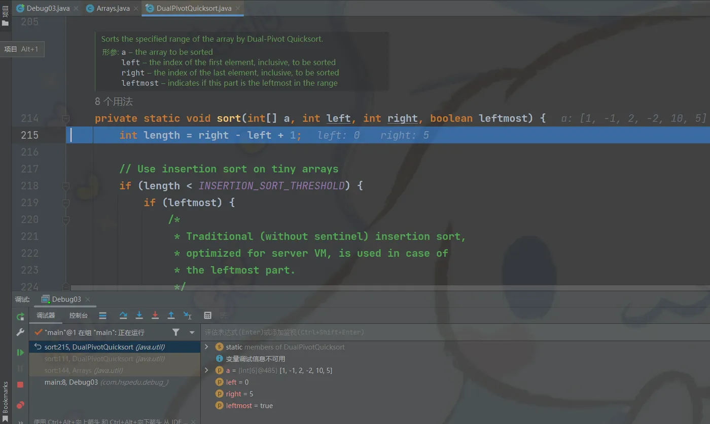Expand static members of DualPivotQuicksort
Viewport: 710px width, 424px height.
tap(206, 347)
